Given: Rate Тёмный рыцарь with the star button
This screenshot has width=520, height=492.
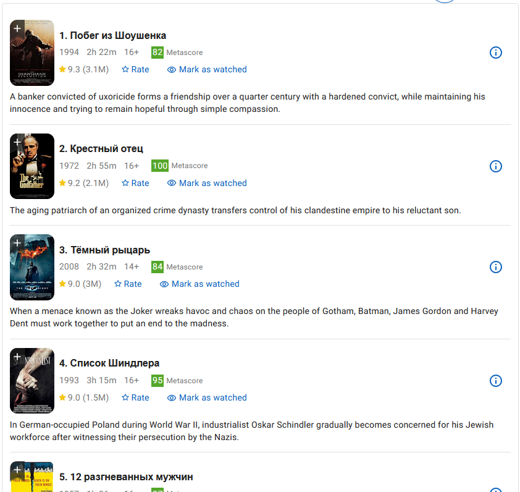Looking at the screenshot, I should [128, 284].
